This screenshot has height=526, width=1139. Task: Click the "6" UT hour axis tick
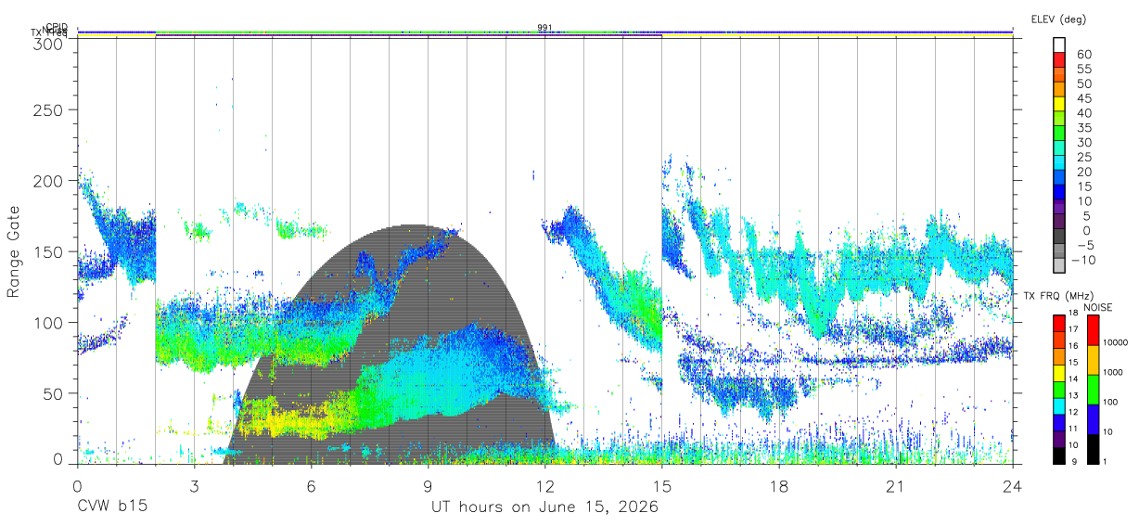[312, 485]
